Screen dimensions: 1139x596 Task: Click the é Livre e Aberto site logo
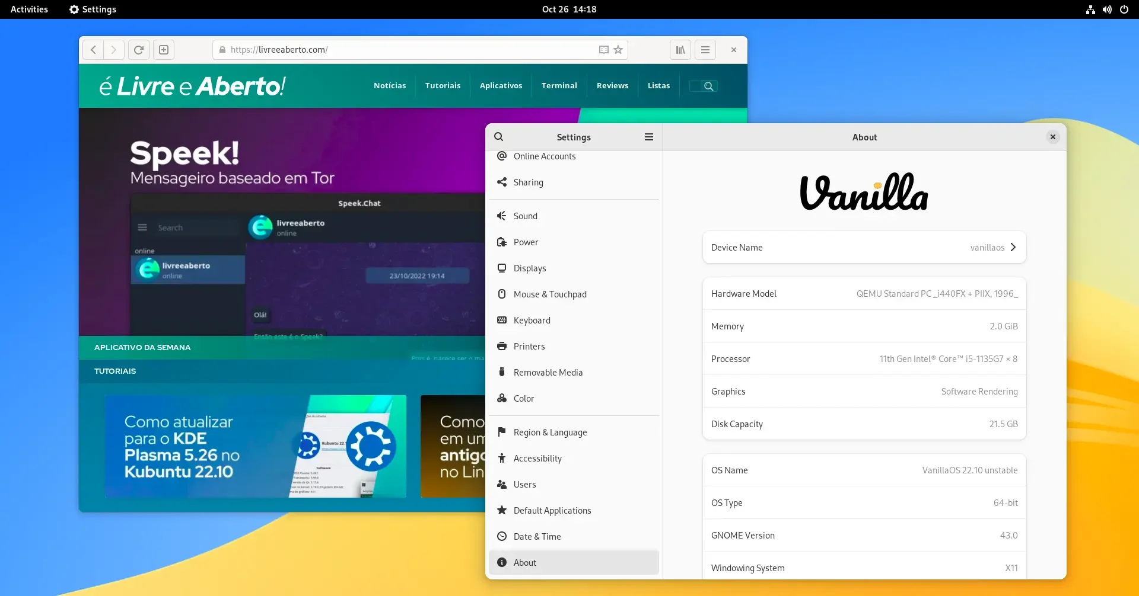[x=192, y=86]
